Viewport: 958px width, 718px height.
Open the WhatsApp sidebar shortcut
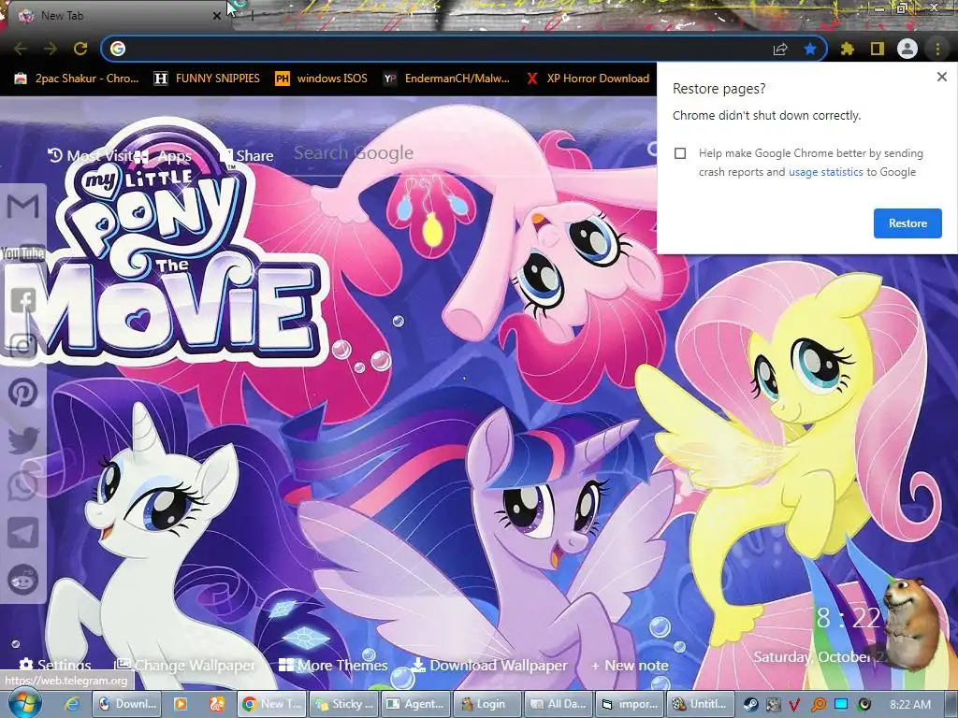coord(23,486)
